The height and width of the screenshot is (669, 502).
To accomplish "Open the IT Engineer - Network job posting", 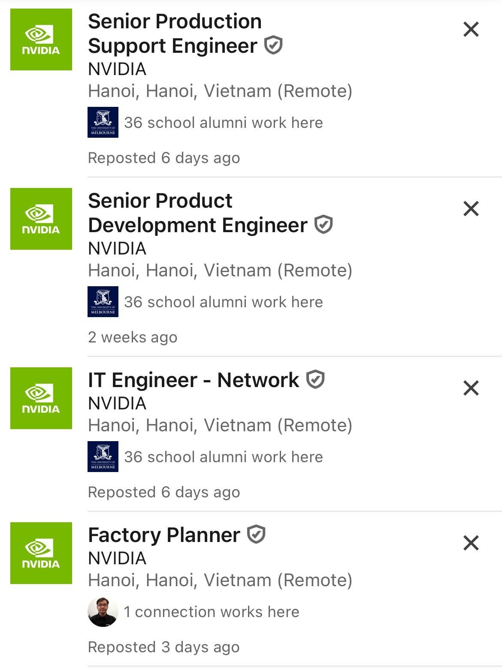I will (x=193, y=379).
